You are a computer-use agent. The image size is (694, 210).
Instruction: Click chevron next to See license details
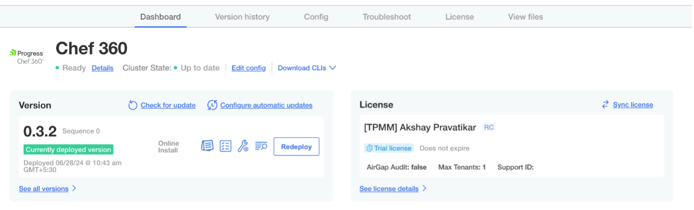(425, 189)
